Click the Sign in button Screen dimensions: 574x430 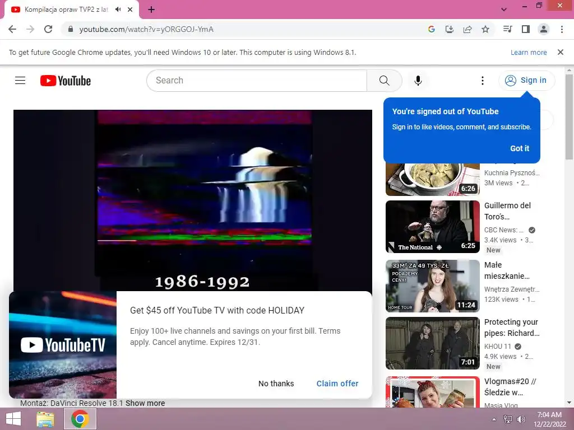[x=526, y=81]
